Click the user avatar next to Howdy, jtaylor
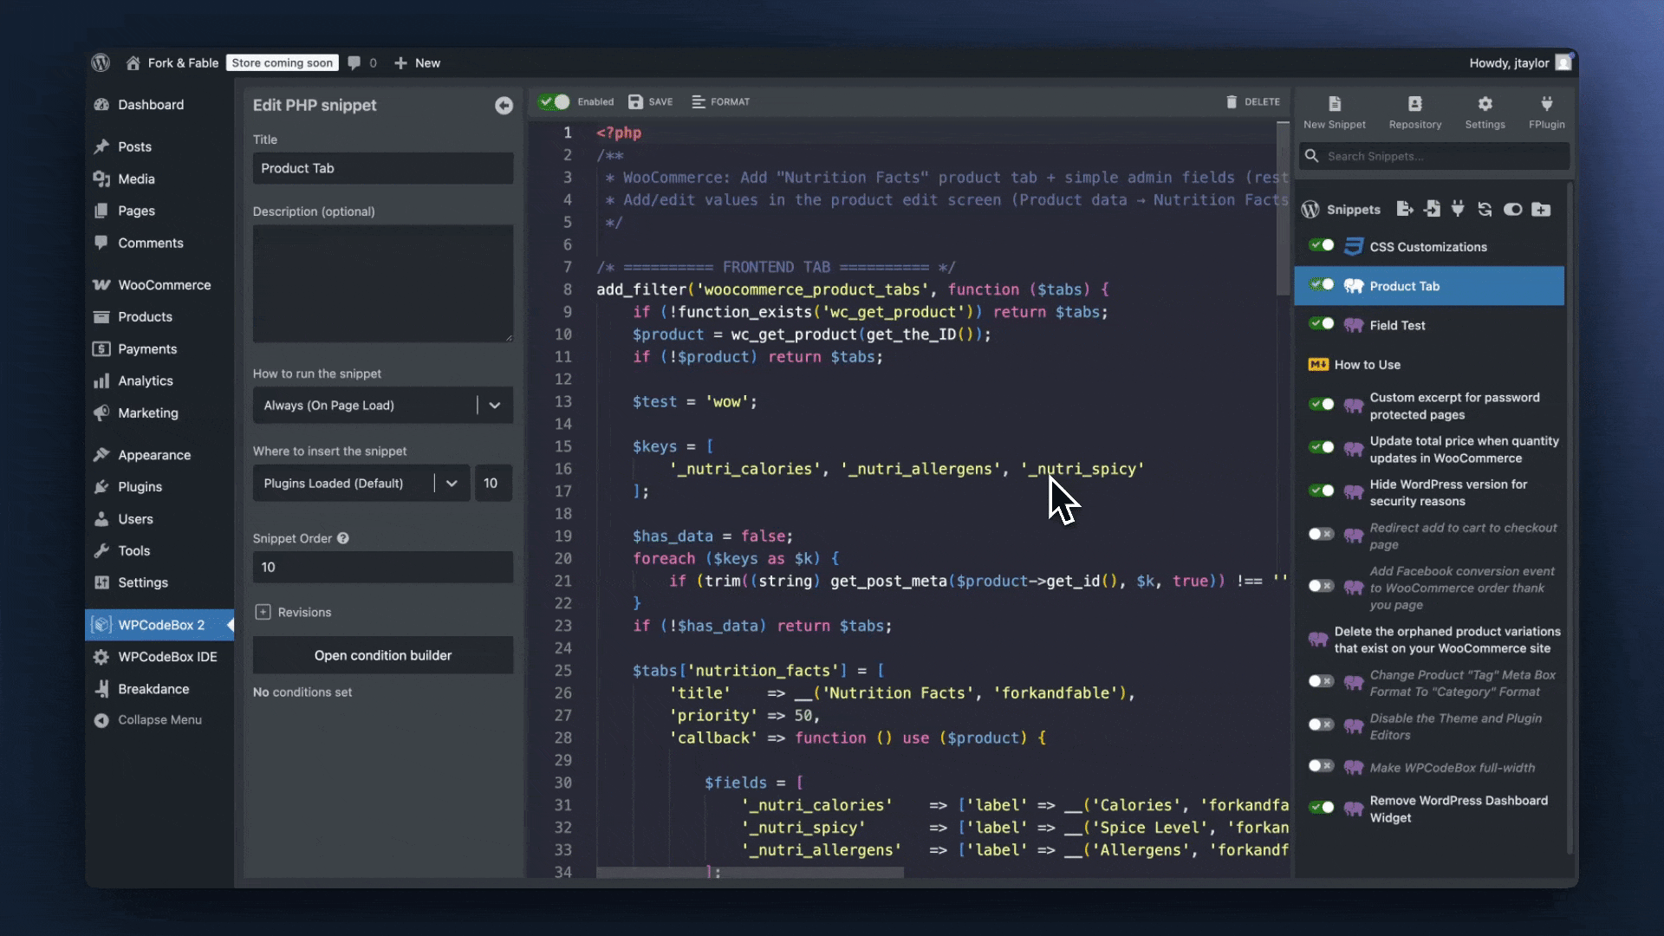Image resolution: width=1664 pixels, height=936 pixels. pos(1563,62)
